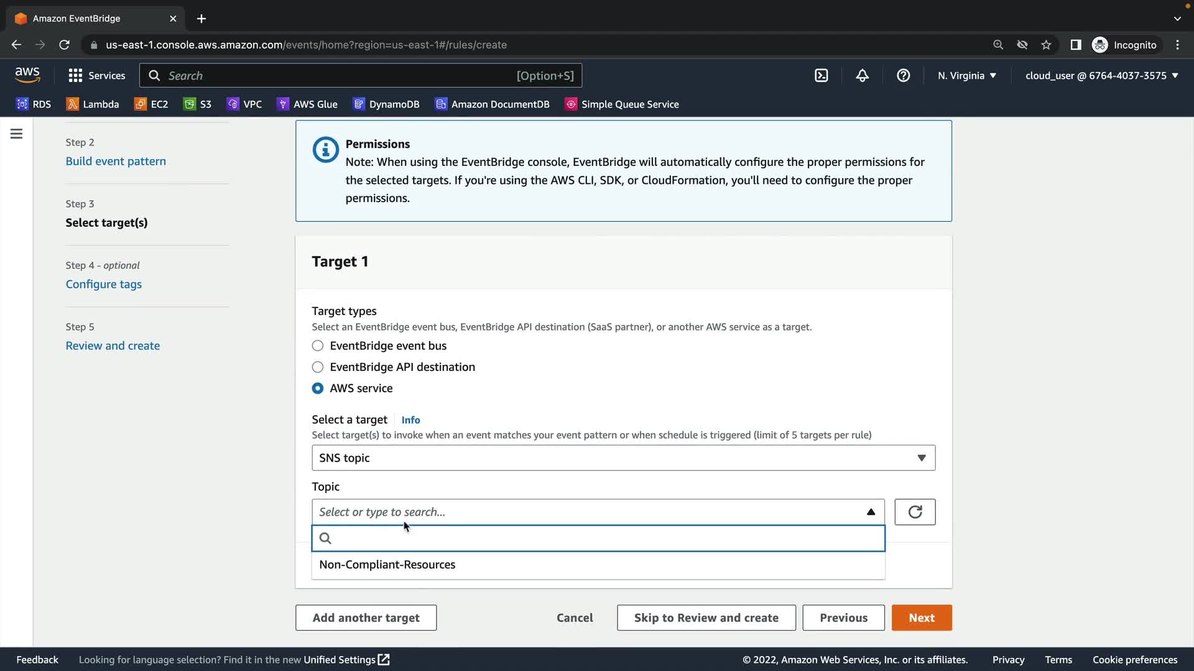Viewport: 1194px width, 671px height.
Task: Click Add another target button
Action: coord(366,618)
